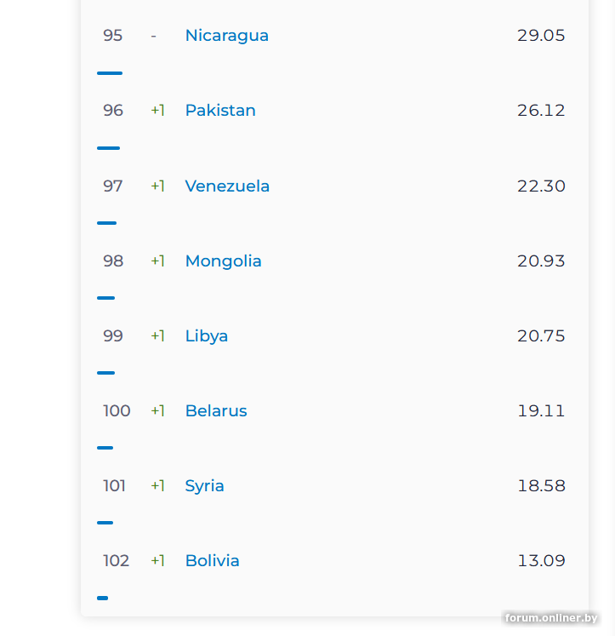Click the rank number 100
The width and height of the screenshot is (615, 636).
click(117, 410)
